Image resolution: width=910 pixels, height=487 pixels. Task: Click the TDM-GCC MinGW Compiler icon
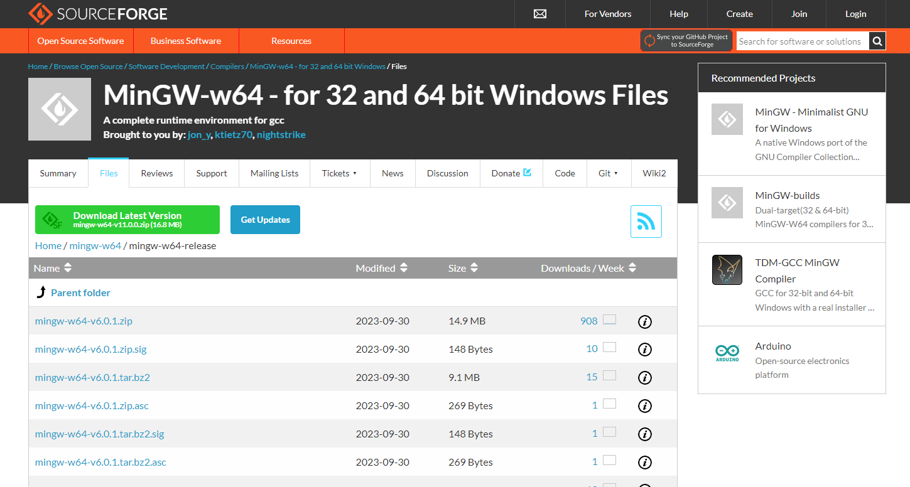pos(727,269)
